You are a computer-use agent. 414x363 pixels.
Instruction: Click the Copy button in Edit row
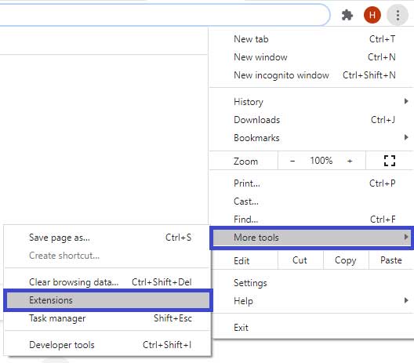[346, 260]
